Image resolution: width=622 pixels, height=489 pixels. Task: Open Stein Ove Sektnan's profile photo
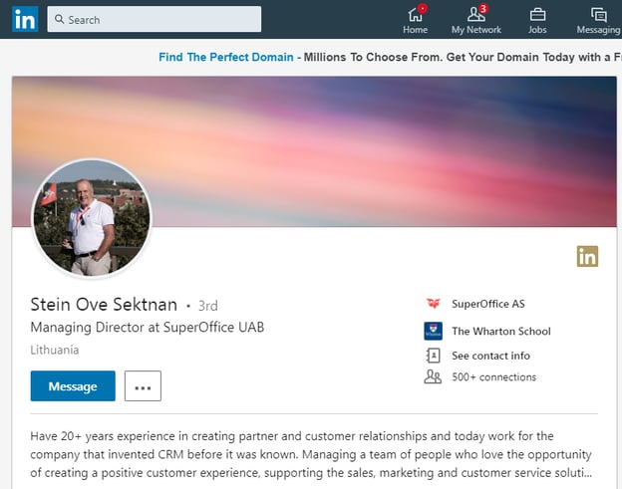(92, 218)
